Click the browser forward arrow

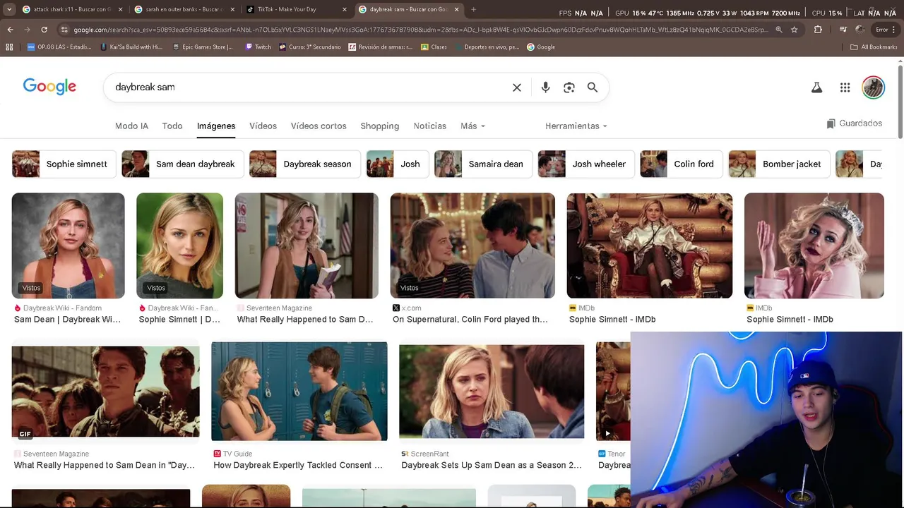(27, 30)
